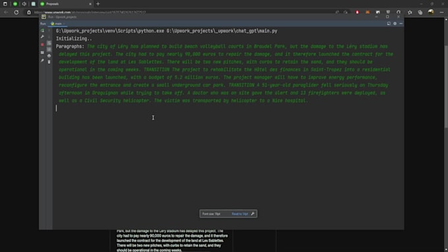Screen dimensions: 448x252
Task: Open browser Favorites star icon
Action: pos(410,13)
